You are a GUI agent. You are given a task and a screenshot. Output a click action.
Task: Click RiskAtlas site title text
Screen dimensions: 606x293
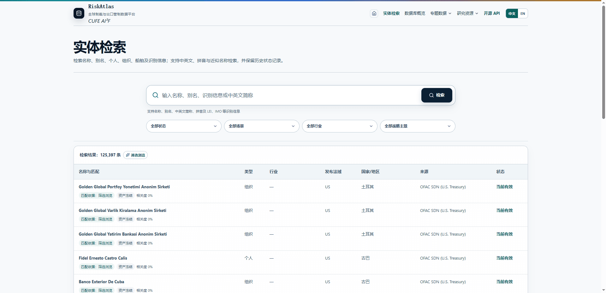tap(101, 6)
